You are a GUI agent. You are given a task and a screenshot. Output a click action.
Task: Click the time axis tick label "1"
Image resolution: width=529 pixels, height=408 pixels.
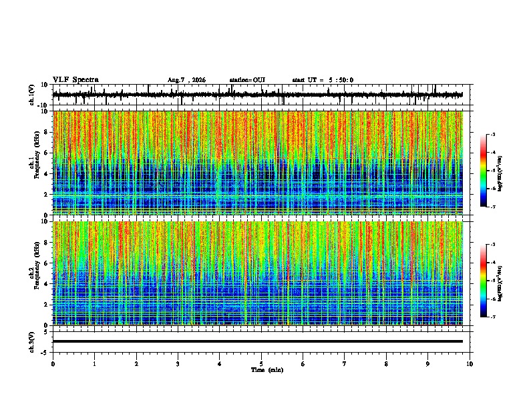94,364
